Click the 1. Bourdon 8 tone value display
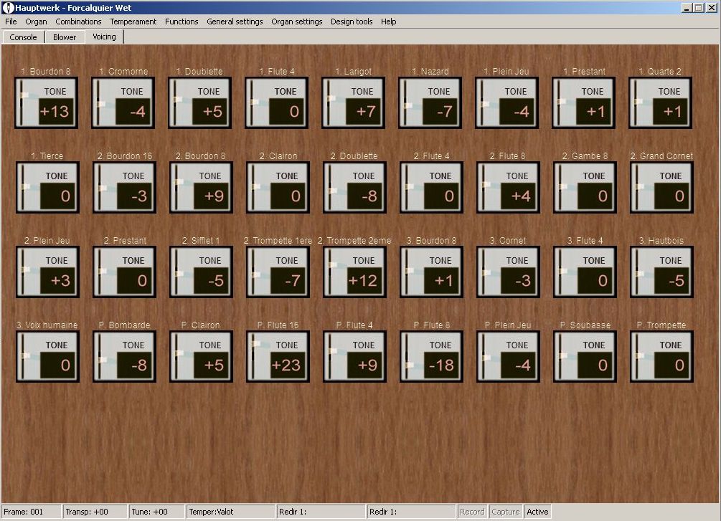 pos(55,112)
